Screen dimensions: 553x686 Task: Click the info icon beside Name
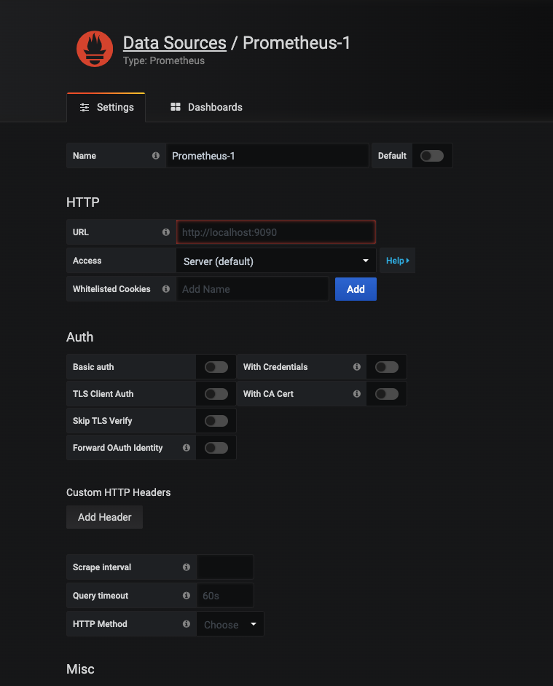(x=155, y=156)
